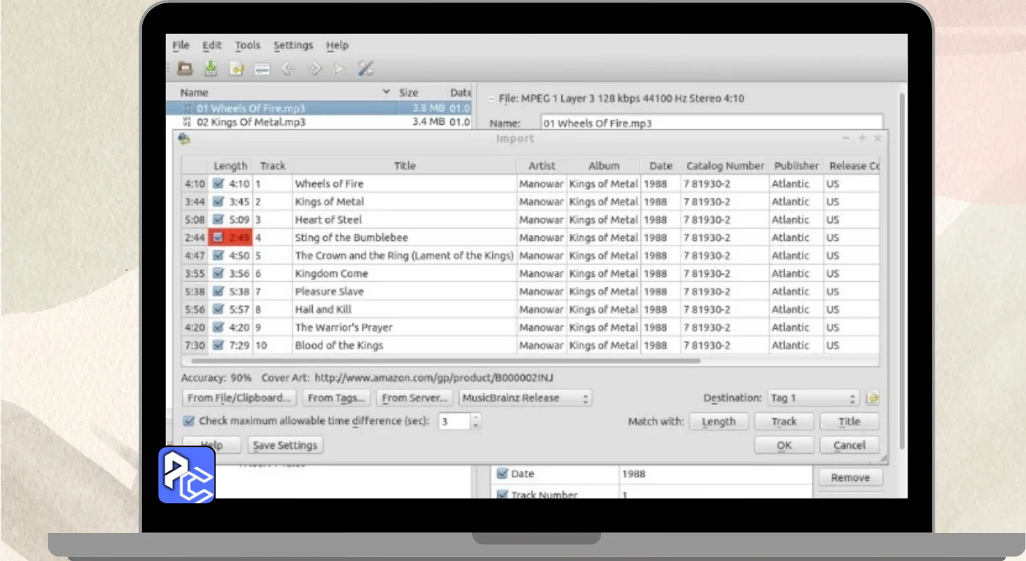Open the Tools menu
This screenshot has width=1026, height=561.
(x=247, y=46)
